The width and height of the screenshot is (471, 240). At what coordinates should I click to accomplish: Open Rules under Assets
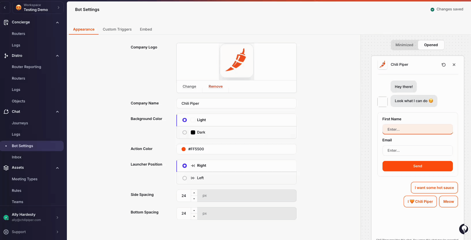(x=16, y=191)
